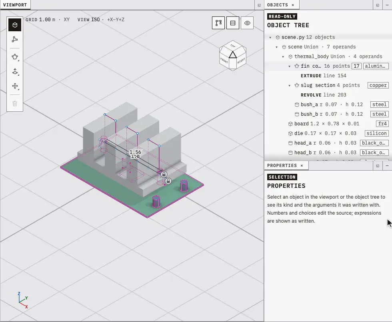Click the upper lock icon on the dimension

[164, 174]
